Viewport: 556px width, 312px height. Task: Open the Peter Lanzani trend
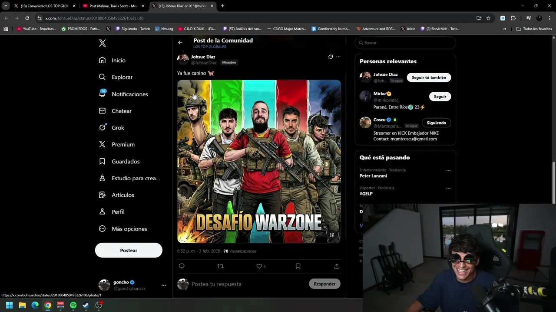point(373,176)
